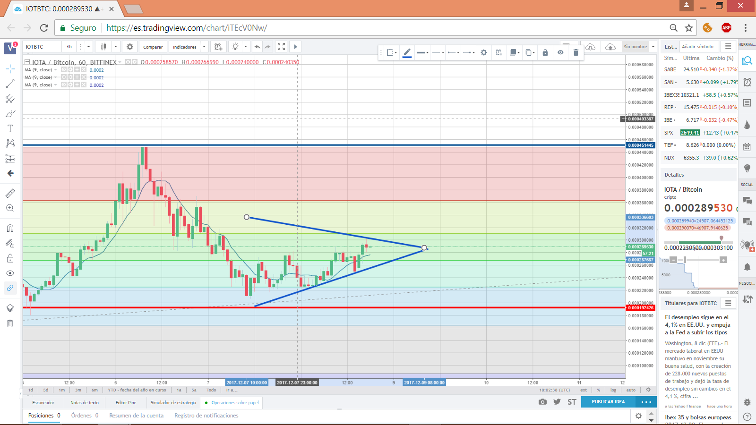This screenshot has width=756, height=425.
Task: Open the object tree layers icon
Action: 10,308
